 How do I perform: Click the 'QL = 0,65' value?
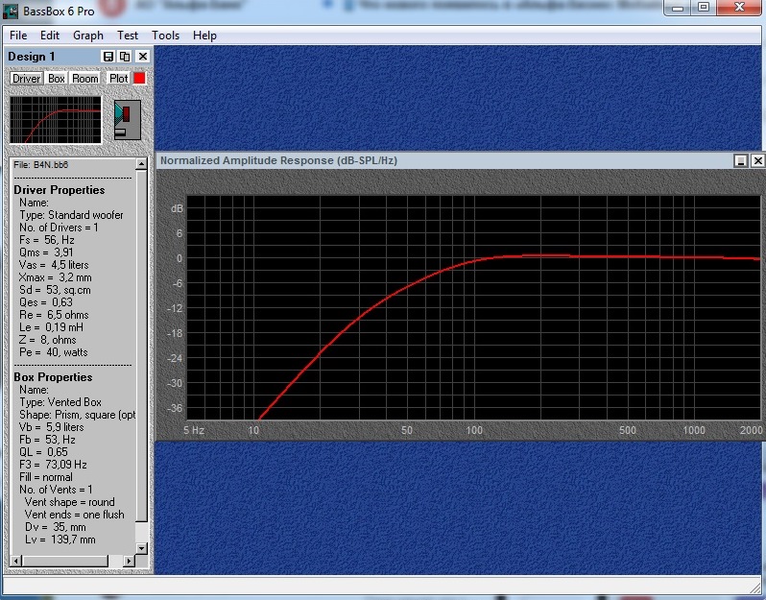tap(43, 452)
